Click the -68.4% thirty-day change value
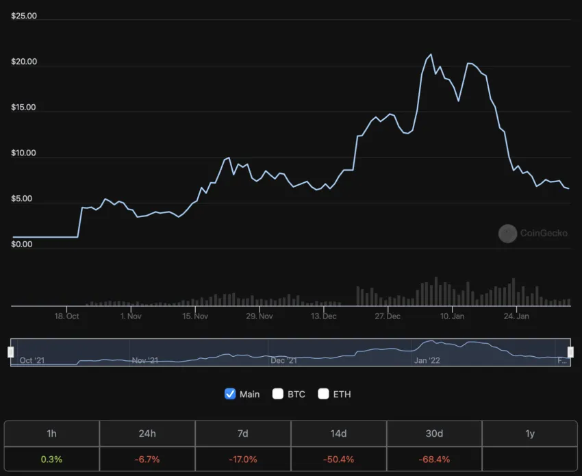This screenshot has height=476, width=582. tap(434, 460)
